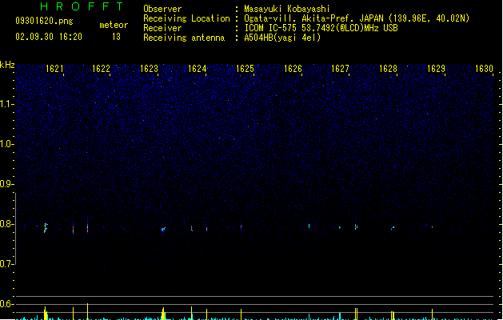Click the kHz axis unit label
Viewport: 503px width, 320px height.
pos(7,65)
